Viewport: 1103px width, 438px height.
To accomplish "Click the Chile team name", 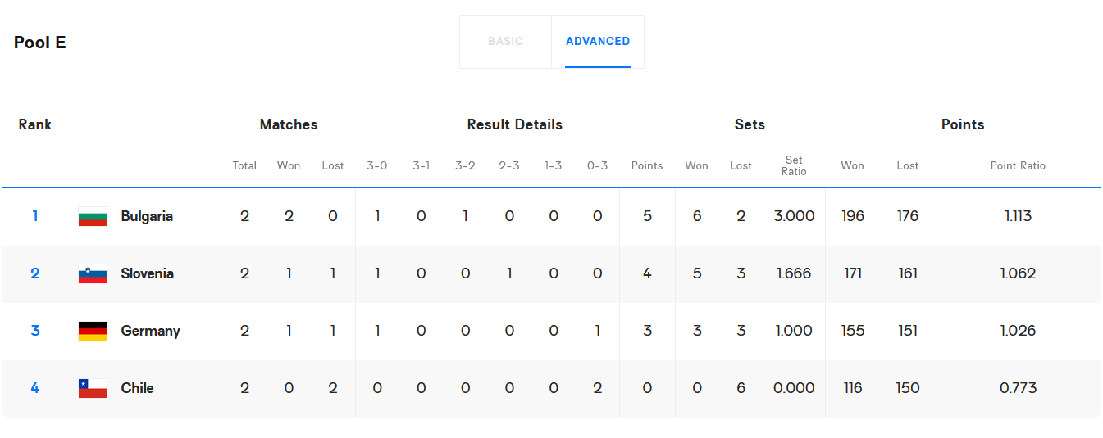I will (x=137, y=389).
